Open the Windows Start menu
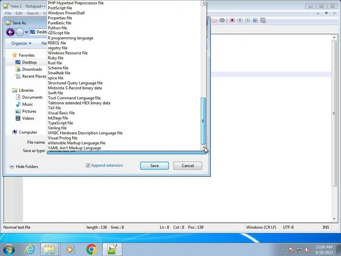The height and width of the screenshot is (256, 341). pos(9,249)
